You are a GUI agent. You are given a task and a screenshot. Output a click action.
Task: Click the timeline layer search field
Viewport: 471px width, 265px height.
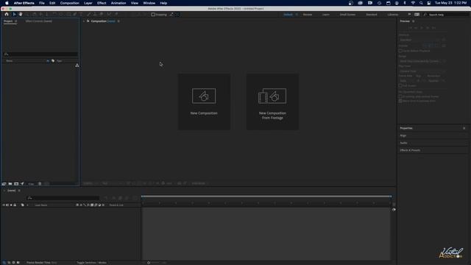click(63, 198)
